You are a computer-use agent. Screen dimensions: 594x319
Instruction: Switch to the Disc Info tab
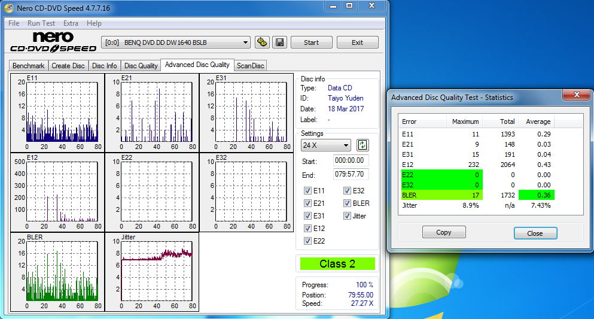105,66
